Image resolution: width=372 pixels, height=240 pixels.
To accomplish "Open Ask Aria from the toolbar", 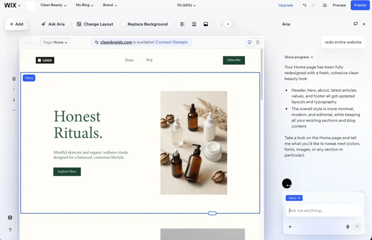I will point(53,24).
